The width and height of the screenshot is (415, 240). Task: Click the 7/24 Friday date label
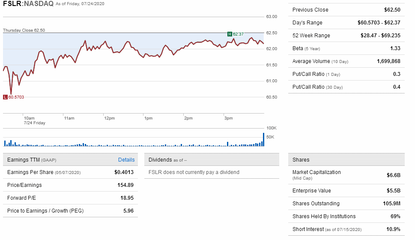[x=34, y=123]
